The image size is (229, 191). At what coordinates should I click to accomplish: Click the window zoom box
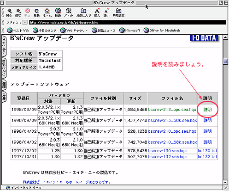click(221, 3)
